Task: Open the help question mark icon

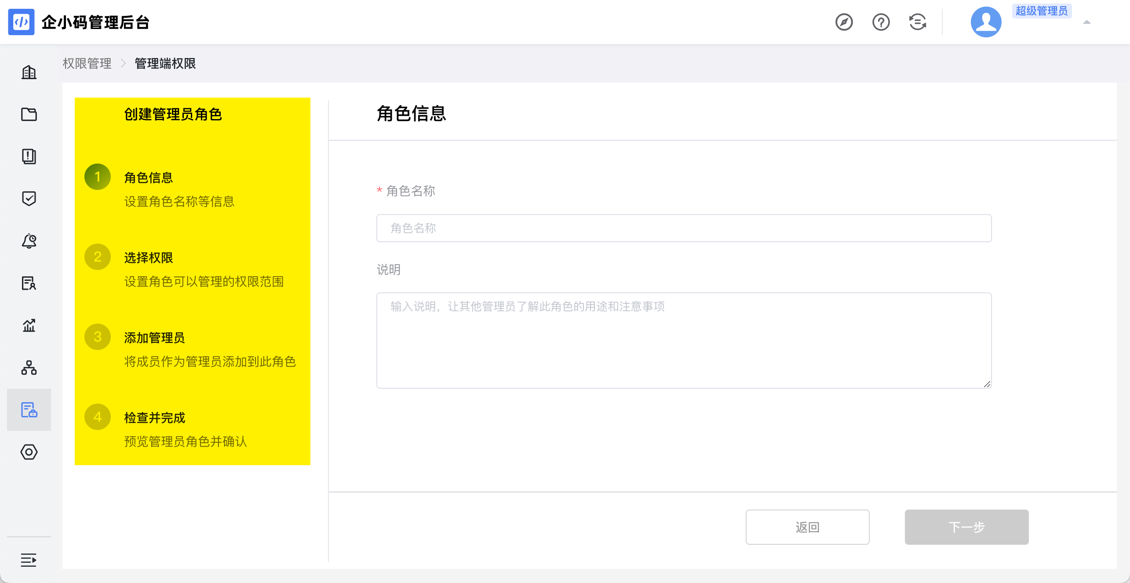Action: point(881,22)
